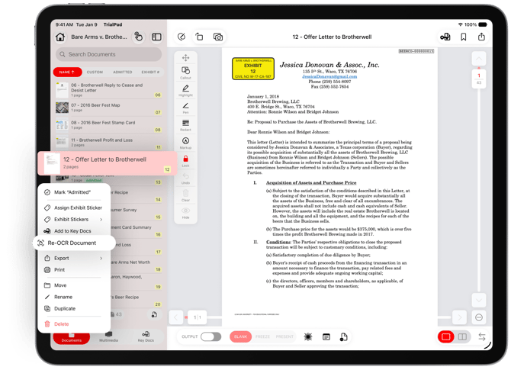This screenshot has width=511, height=370.
Task: Rotate the document page
Action: [x=200, y=37]
